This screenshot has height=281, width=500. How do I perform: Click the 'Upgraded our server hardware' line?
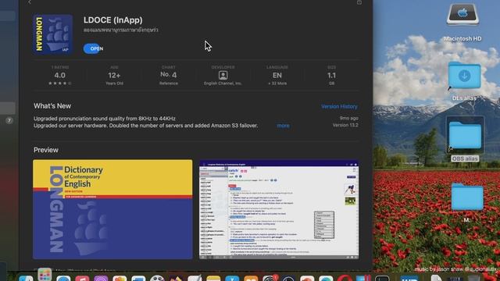pyautogui.click(x=146, y=126)
